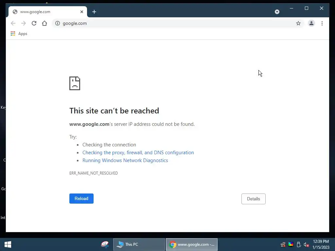Open the Apps bookmarks shortcut
This screenshot has height=251, width=335.
pyautogui.click(x=19, y=34)
